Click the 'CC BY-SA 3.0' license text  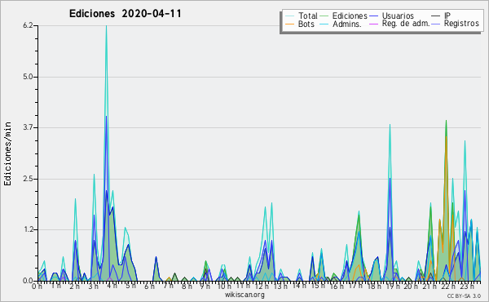[464, 296]
